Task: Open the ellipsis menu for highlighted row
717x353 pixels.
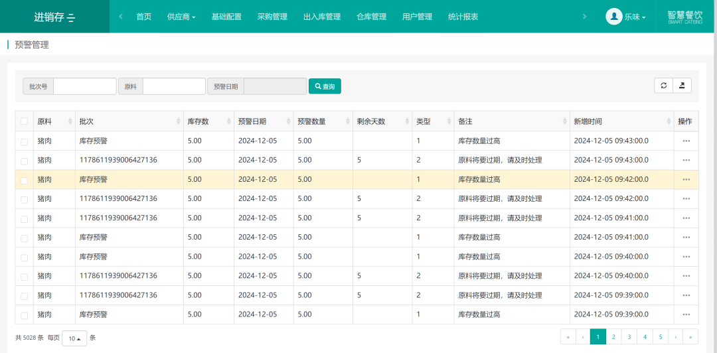Action: 686,180
